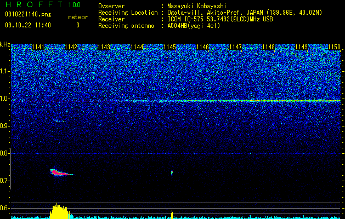Click the observer name Masayuki Kobayashi
Viewport: 345px width, 219px height.
[197, 6]
